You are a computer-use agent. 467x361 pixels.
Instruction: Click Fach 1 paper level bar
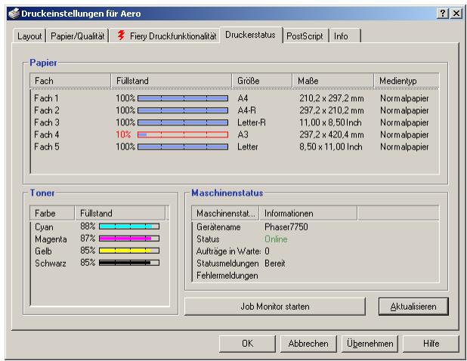[183, 98]
